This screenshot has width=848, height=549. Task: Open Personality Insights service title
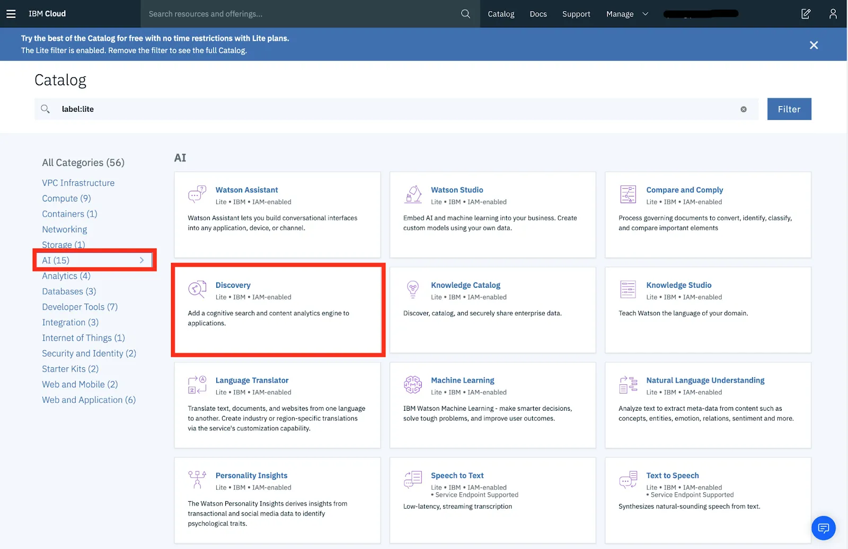click(251, 476)
